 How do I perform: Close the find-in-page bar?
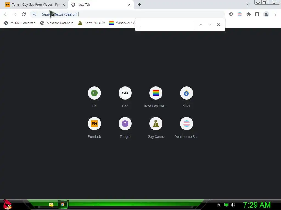tap(218, 25)
